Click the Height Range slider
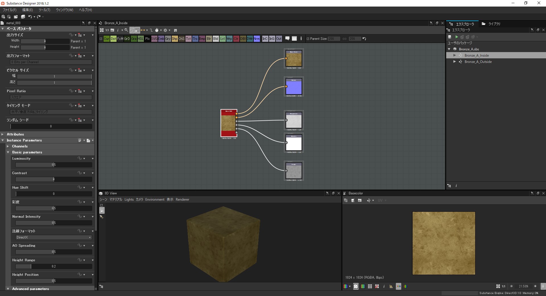 click(54, 266)
